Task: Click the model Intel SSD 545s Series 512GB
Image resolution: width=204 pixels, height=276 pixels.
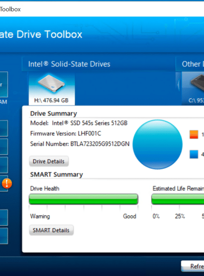Action: tap(90, 123)
